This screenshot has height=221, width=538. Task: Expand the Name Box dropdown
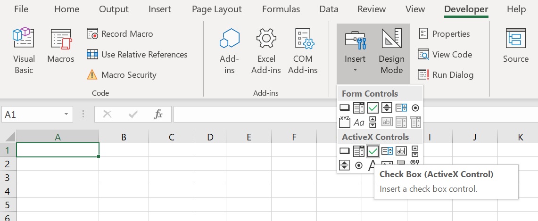pyautogui.click(x=66, y=115)
